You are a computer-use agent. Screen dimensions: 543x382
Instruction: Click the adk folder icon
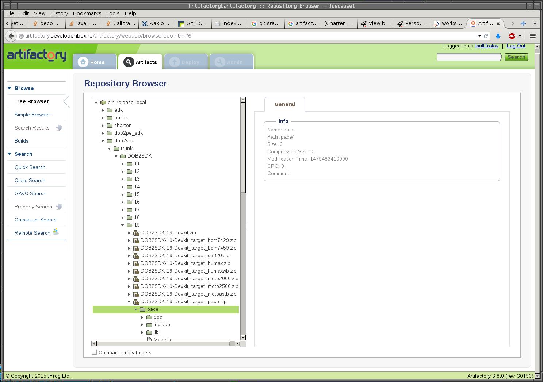coord(110,110)
